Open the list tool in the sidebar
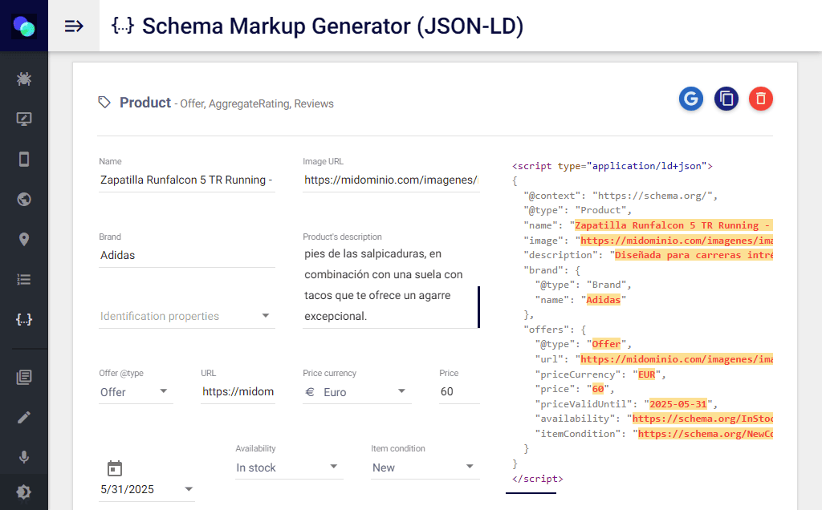Screen dimensions: 822x510 (x=23, y=280)
